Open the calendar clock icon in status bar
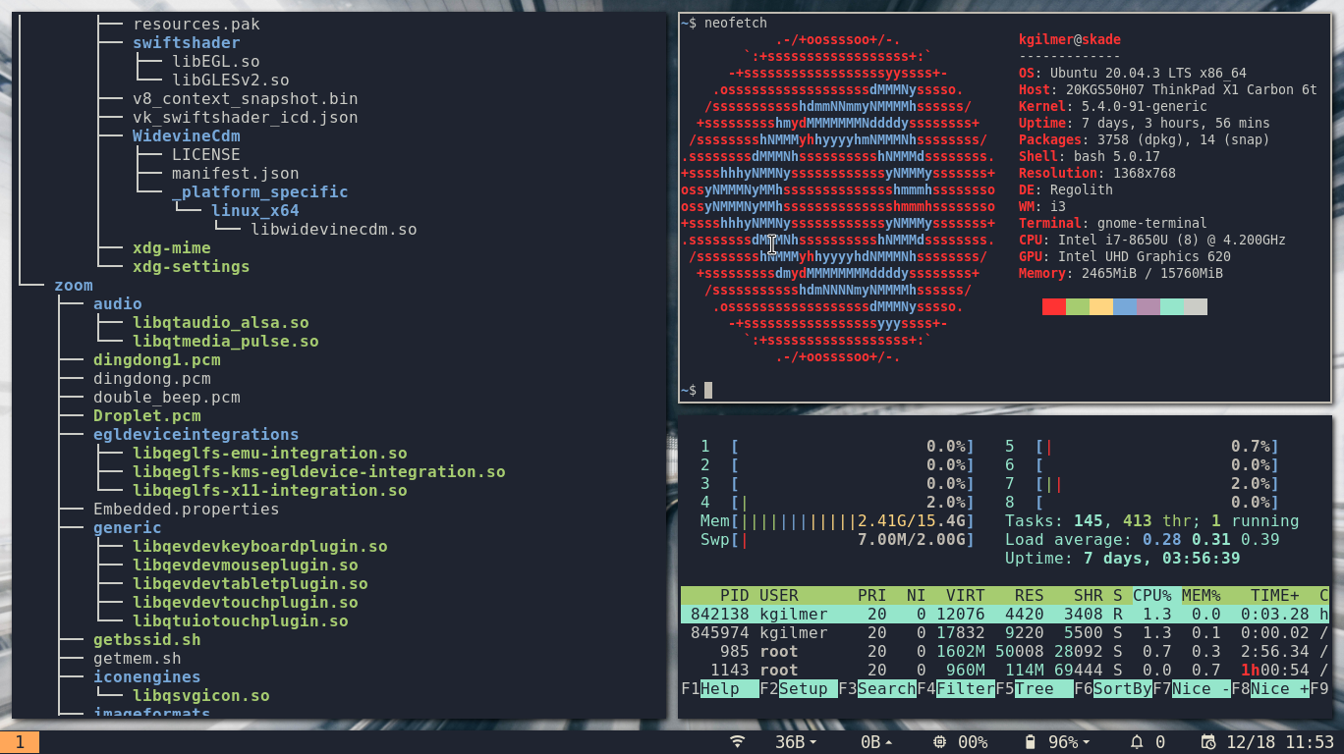 tap(1208, 742)
